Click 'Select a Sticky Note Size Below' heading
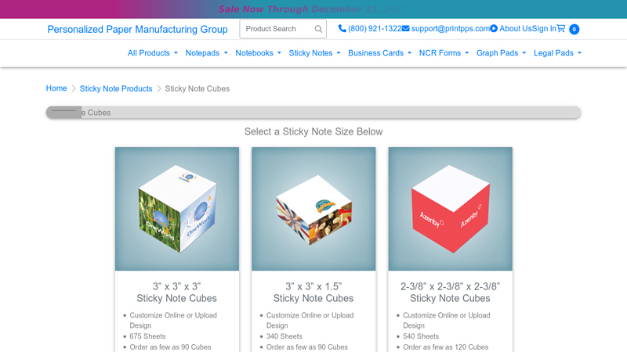This screenshot has height=352, width=627. (313, 131)
